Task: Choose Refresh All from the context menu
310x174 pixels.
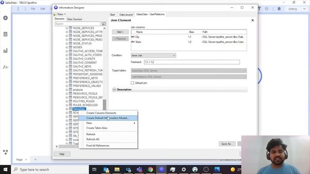Action: pyautogui.click(x=108, y=139)
